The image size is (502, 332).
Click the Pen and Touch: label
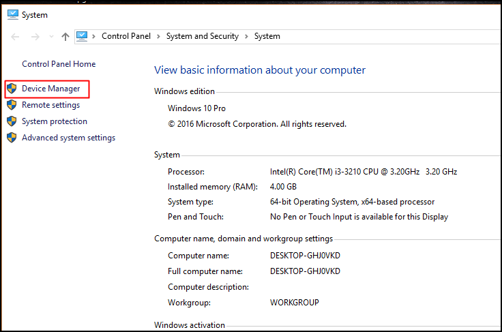point(196,217)
